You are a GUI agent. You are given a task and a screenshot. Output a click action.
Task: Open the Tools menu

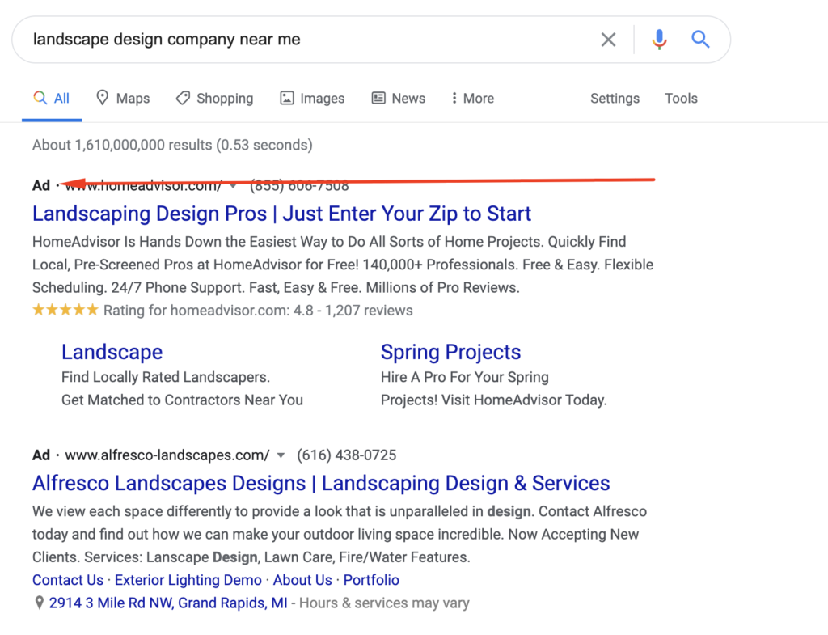coord(681,97)
